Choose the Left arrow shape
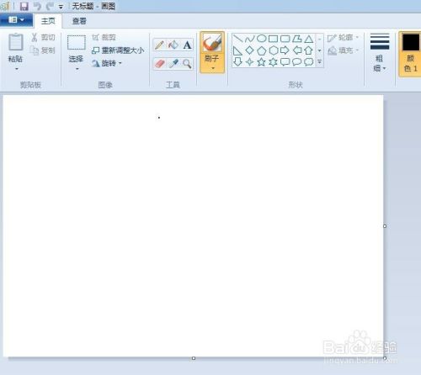The image size is (421, 375). pos(297,50)
